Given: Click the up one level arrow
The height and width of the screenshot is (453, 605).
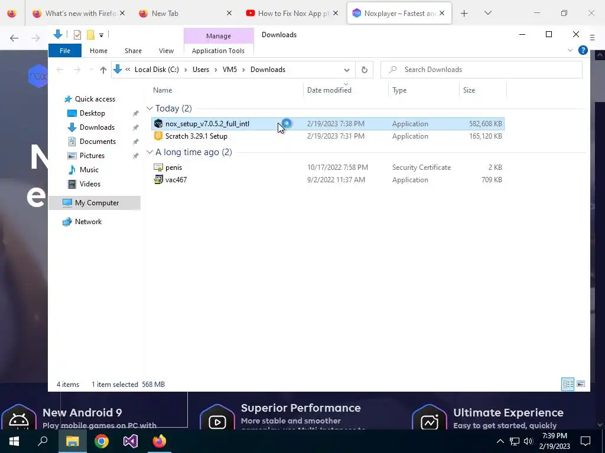Looking at the screenshot, I should pos(103,70).
